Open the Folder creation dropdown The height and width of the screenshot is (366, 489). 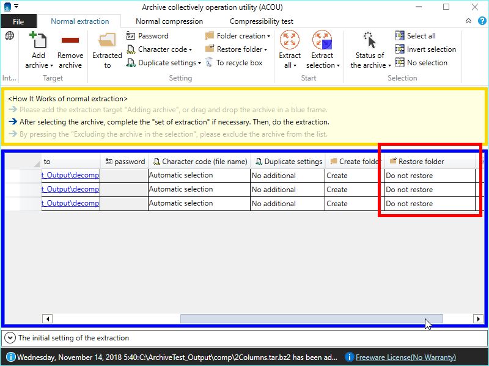tap(238, 36)
